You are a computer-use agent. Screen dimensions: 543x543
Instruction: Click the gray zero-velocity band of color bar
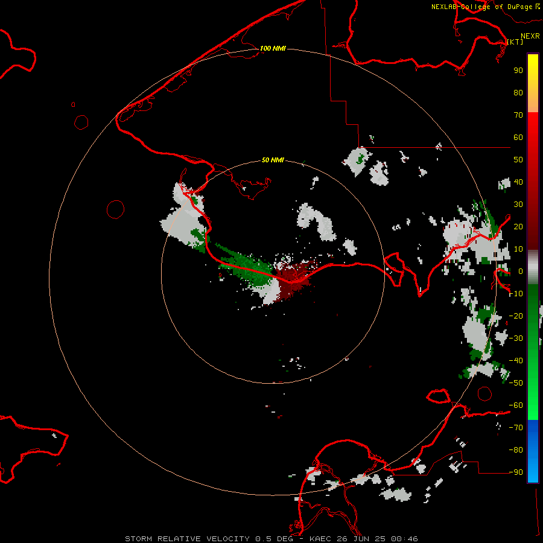(533, 267)
